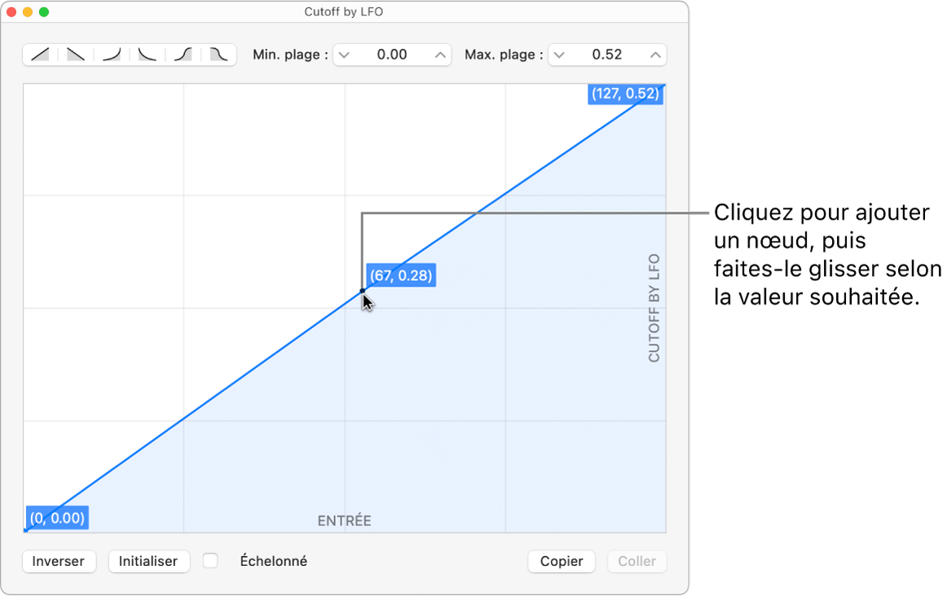Click the Max. plage value field
The image size is (947, 596).
[x=607, y=54]
